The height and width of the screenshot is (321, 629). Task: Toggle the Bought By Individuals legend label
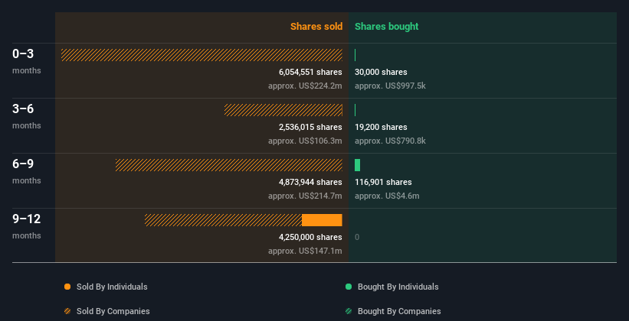tap(398, 287)
